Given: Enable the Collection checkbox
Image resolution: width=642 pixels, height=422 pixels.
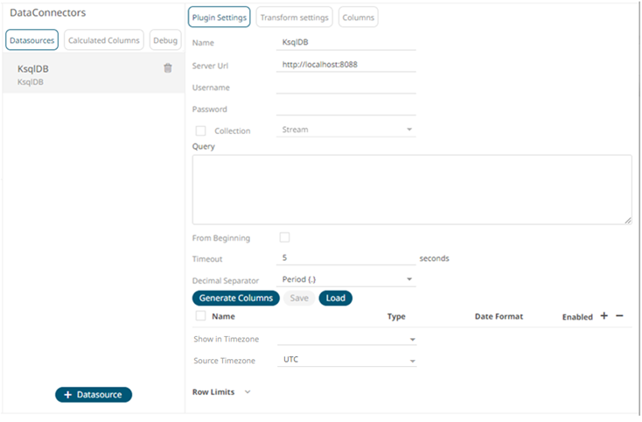Looking at the screenshot, I should [x=201, y=130].
